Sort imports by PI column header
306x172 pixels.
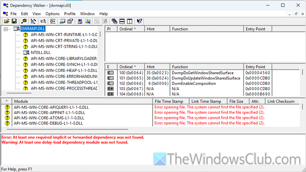(x=111, y=29)
